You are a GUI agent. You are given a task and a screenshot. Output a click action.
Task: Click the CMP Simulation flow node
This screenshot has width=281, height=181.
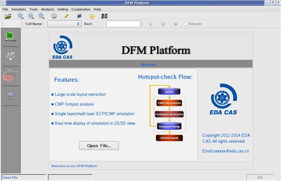coord(169,103)
